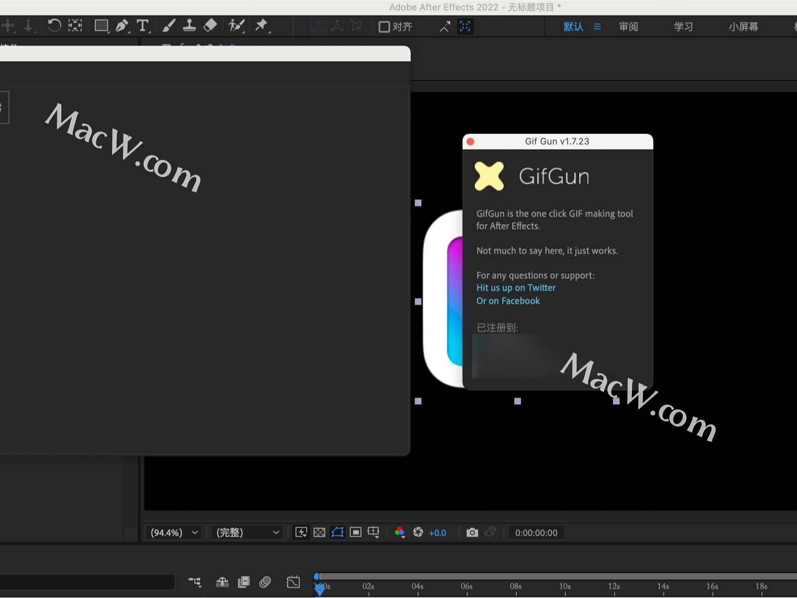
Task: Select the Eraser tool
Action: click(x=210, y=26)
